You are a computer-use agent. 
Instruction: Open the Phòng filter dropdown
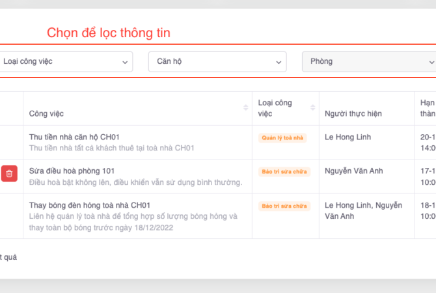coord(368,61)
